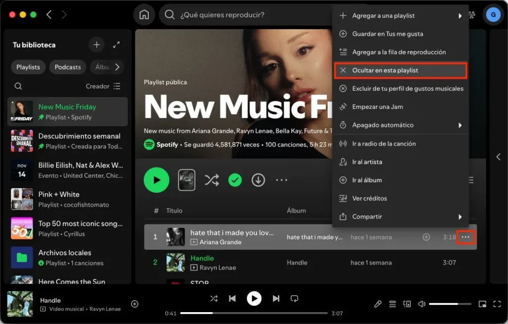Search within Tu biblioteca
The image size is (508, 324).
[18, 86]
